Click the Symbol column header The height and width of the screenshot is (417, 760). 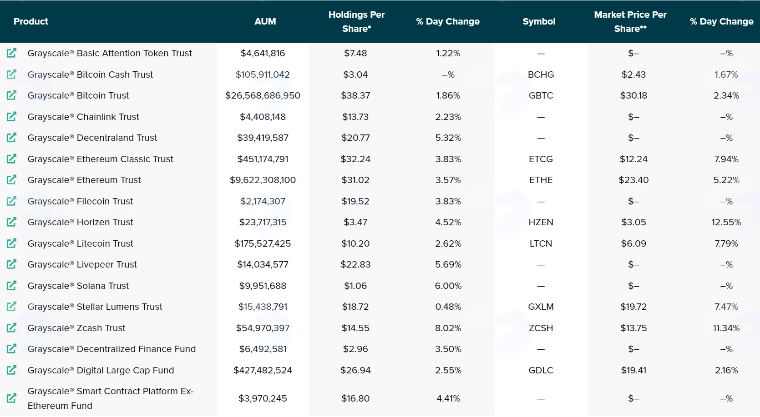pyautogui.click(x=539, y=21)
